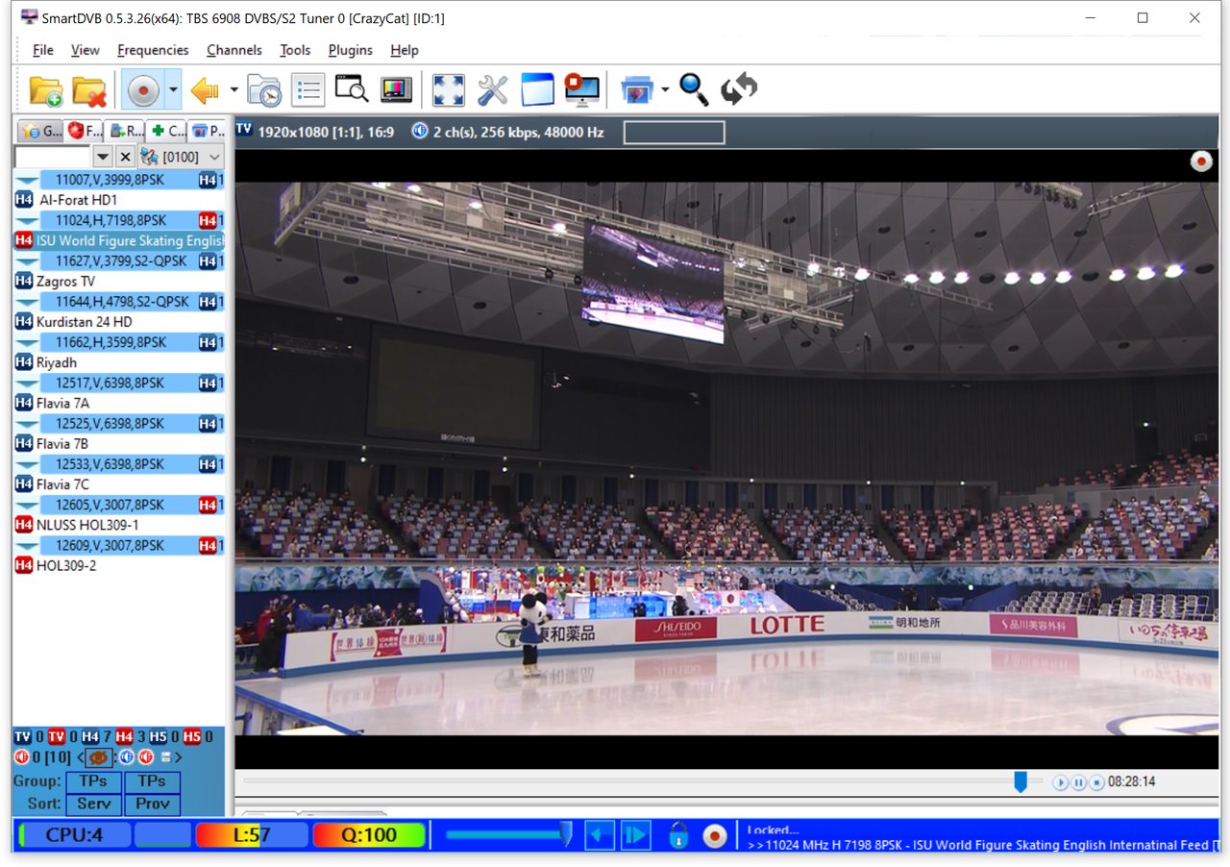Select the Kurdistan 24 HD channel
Image resolution: width=1230 pixels, height=867 pixels.
(85, 322)
